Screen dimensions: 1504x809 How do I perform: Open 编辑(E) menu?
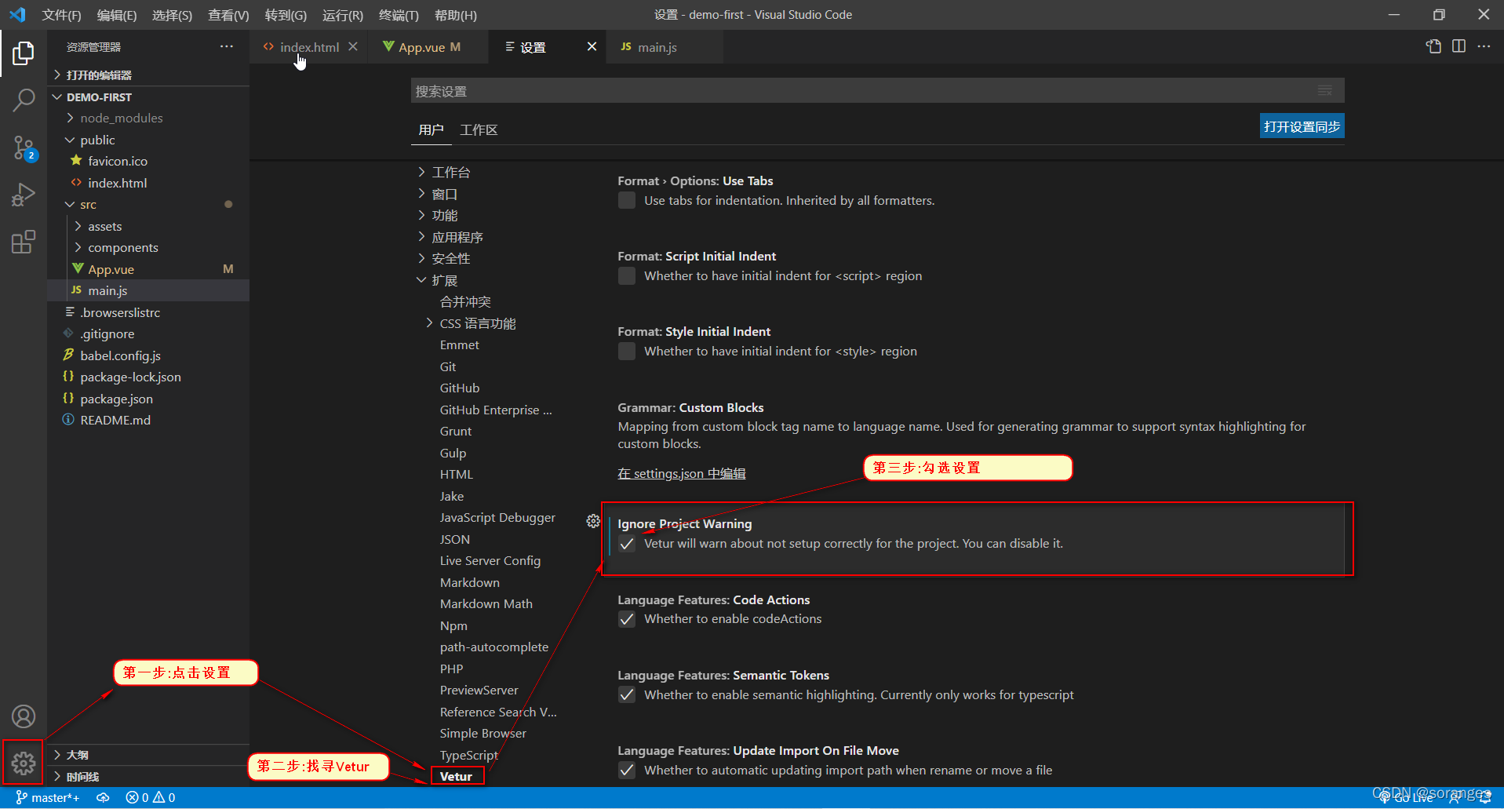[116, 15]
